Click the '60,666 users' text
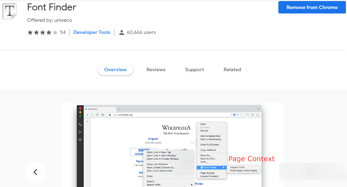 (x=141, y=32)
